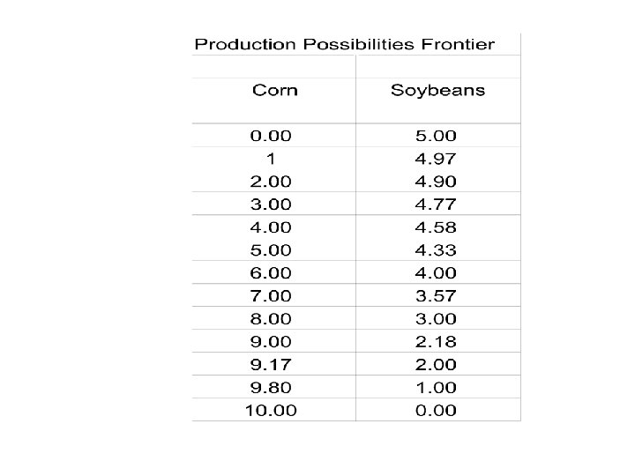
Task: Click the Soybeans value 4.58
Action: 437,227
